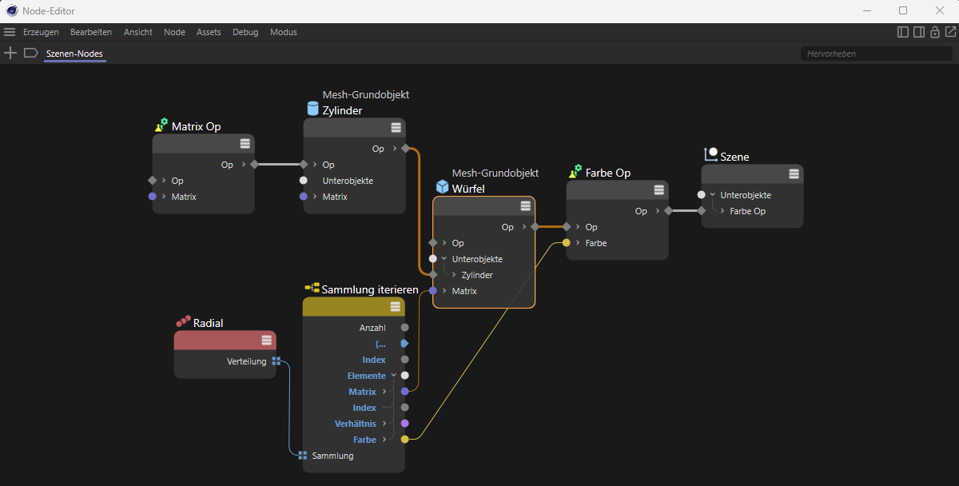Click the Würfel cube icon
The image size is (959, 486).
(442, 187)
